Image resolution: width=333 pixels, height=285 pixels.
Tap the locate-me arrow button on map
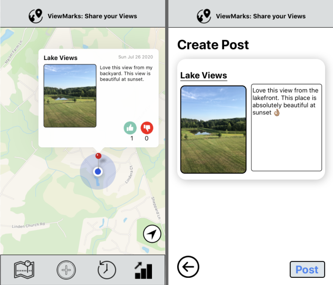[x=152, y=234]
